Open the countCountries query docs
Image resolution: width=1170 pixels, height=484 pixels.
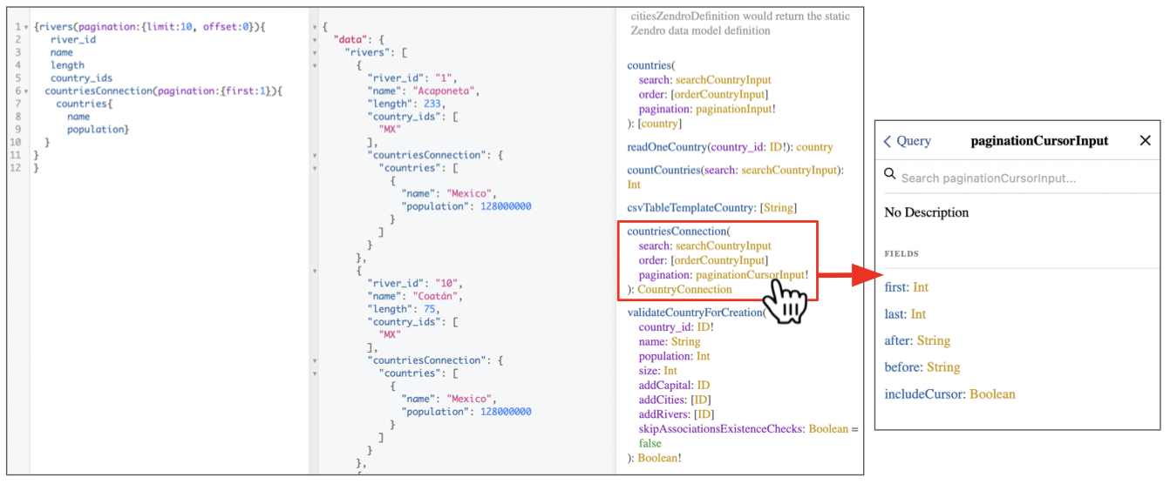(x=663, y=171)
